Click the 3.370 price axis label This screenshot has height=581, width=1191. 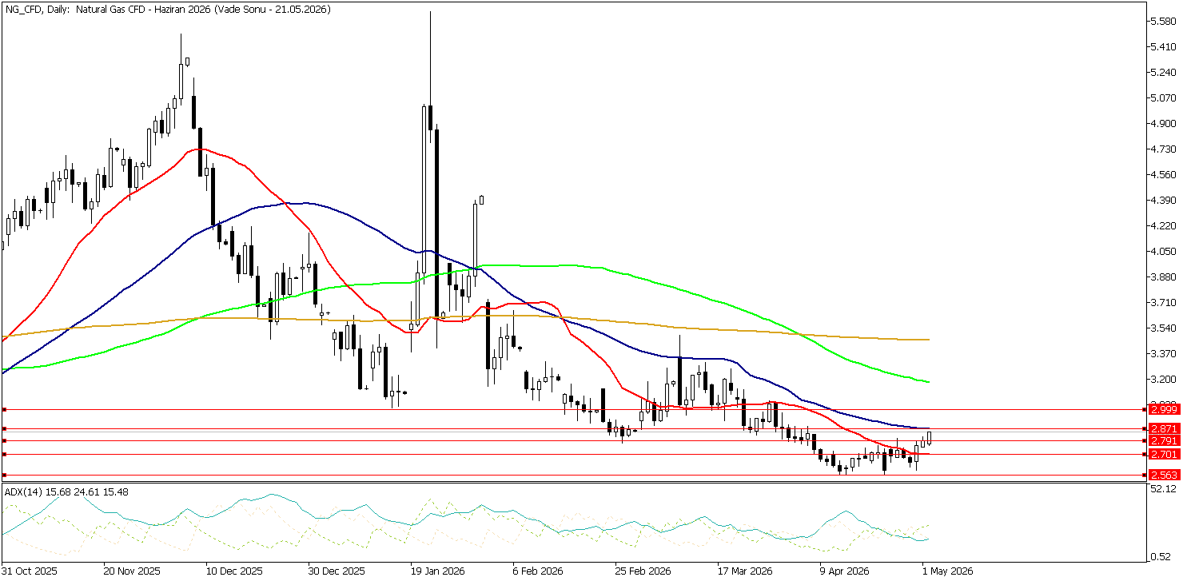1164,353
